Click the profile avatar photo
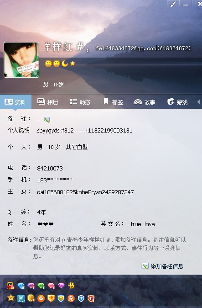The height and width of the screenshot is (308, 202). [x=21, y=60]
